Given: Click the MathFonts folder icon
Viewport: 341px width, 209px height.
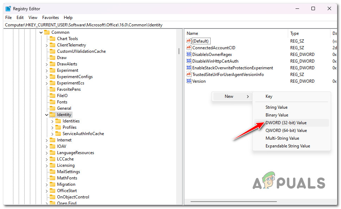Looking at the screenshot, I should [52, 178].
